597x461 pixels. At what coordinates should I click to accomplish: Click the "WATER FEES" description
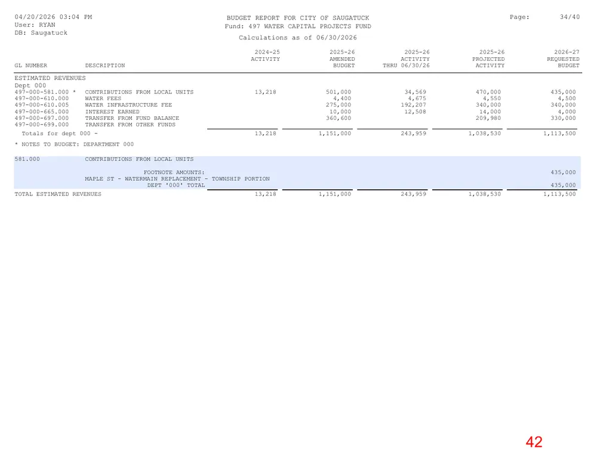coord(103,98)
